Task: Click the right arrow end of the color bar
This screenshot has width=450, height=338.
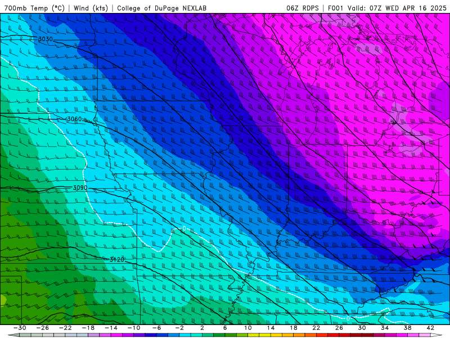Action: [x=436, y=335]
